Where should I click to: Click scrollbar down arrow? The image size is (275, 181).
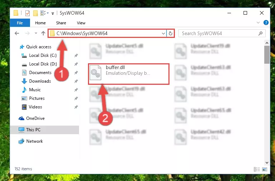coord(267,163)
